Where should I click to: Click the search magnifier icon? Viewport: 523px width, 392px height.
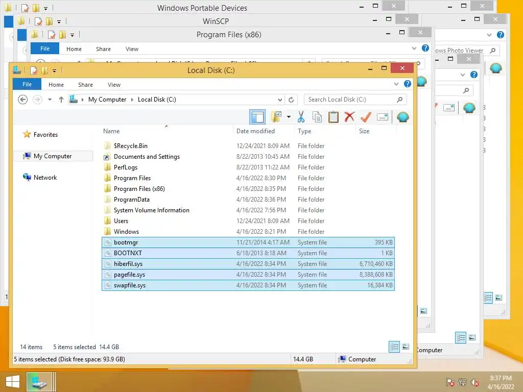pyautogui.click(x=399, y=100)
